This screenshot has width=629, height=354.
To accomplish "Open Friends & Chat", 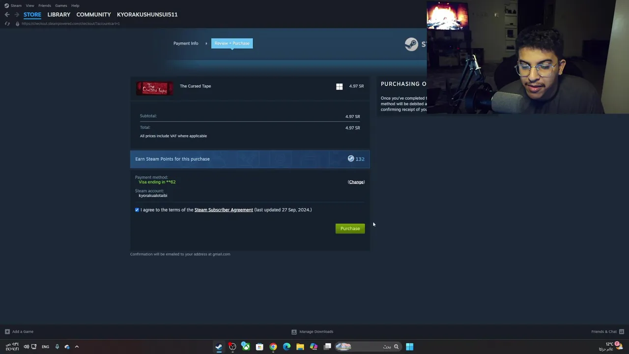I will 604,331.
